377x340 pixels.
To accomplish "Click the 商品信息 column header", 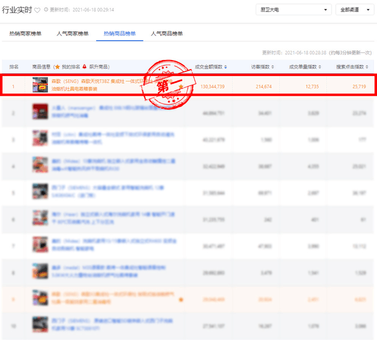I will point(41,67).
